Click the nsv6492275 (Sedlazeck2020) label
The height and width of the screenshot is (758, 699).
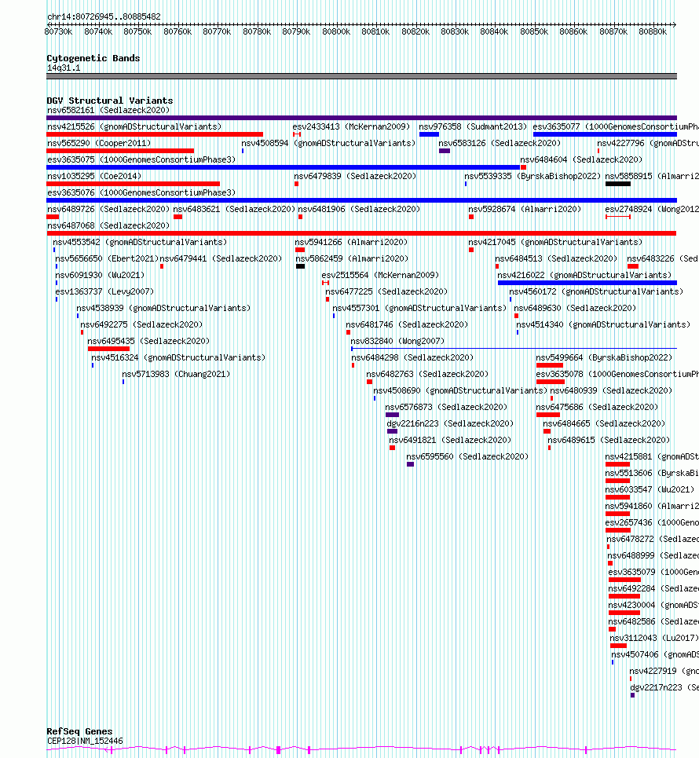pos(141,324)
